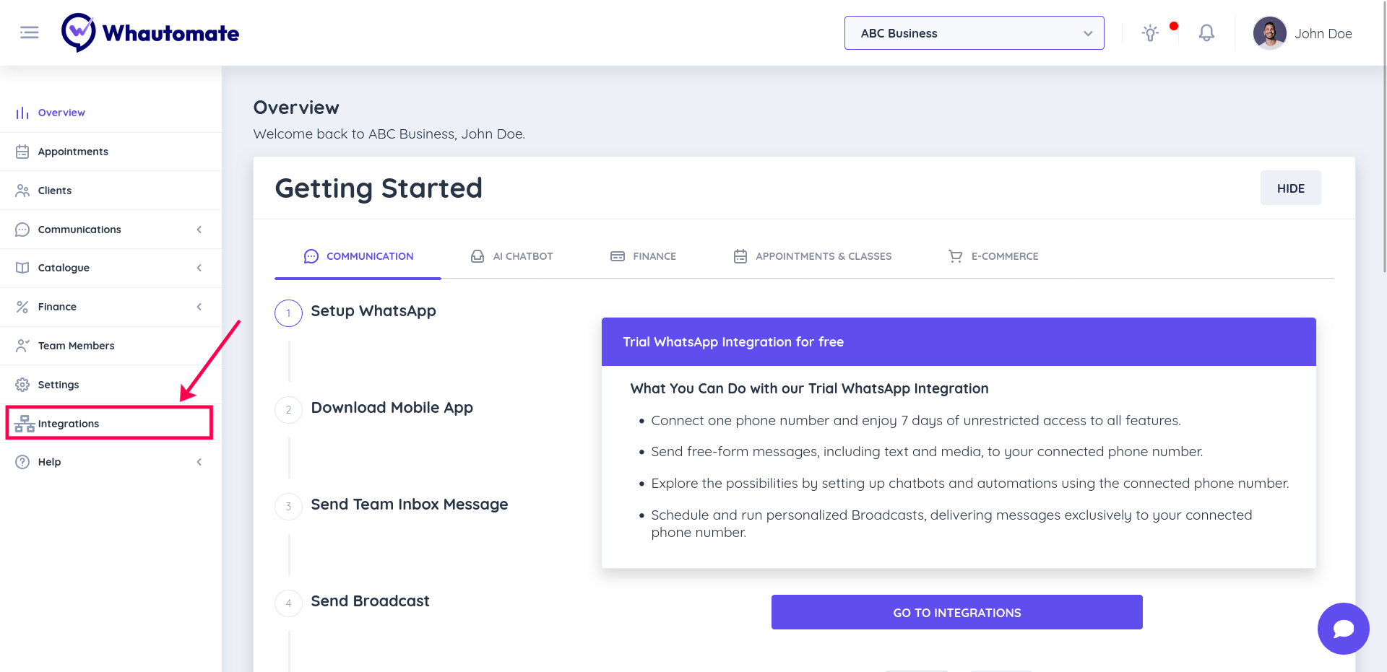Click the lightbulb tips icon
Screen dimensions: 1387x672
[x=1150, y=33]
